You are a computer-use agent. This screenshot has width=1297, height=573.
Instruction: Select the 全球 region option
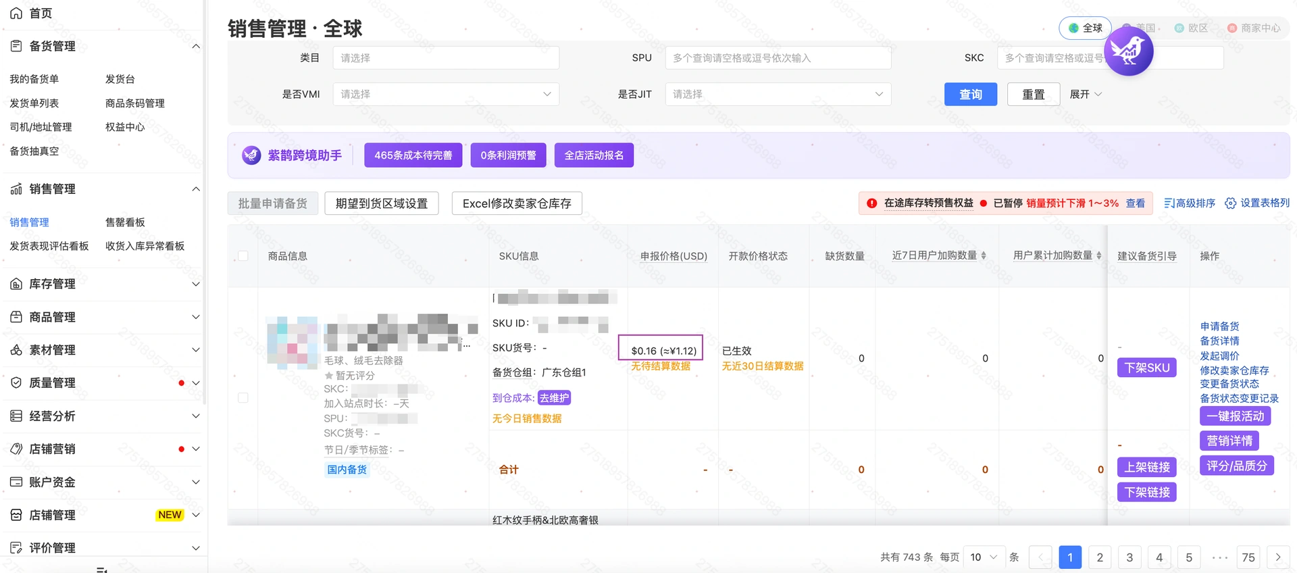1086,28
